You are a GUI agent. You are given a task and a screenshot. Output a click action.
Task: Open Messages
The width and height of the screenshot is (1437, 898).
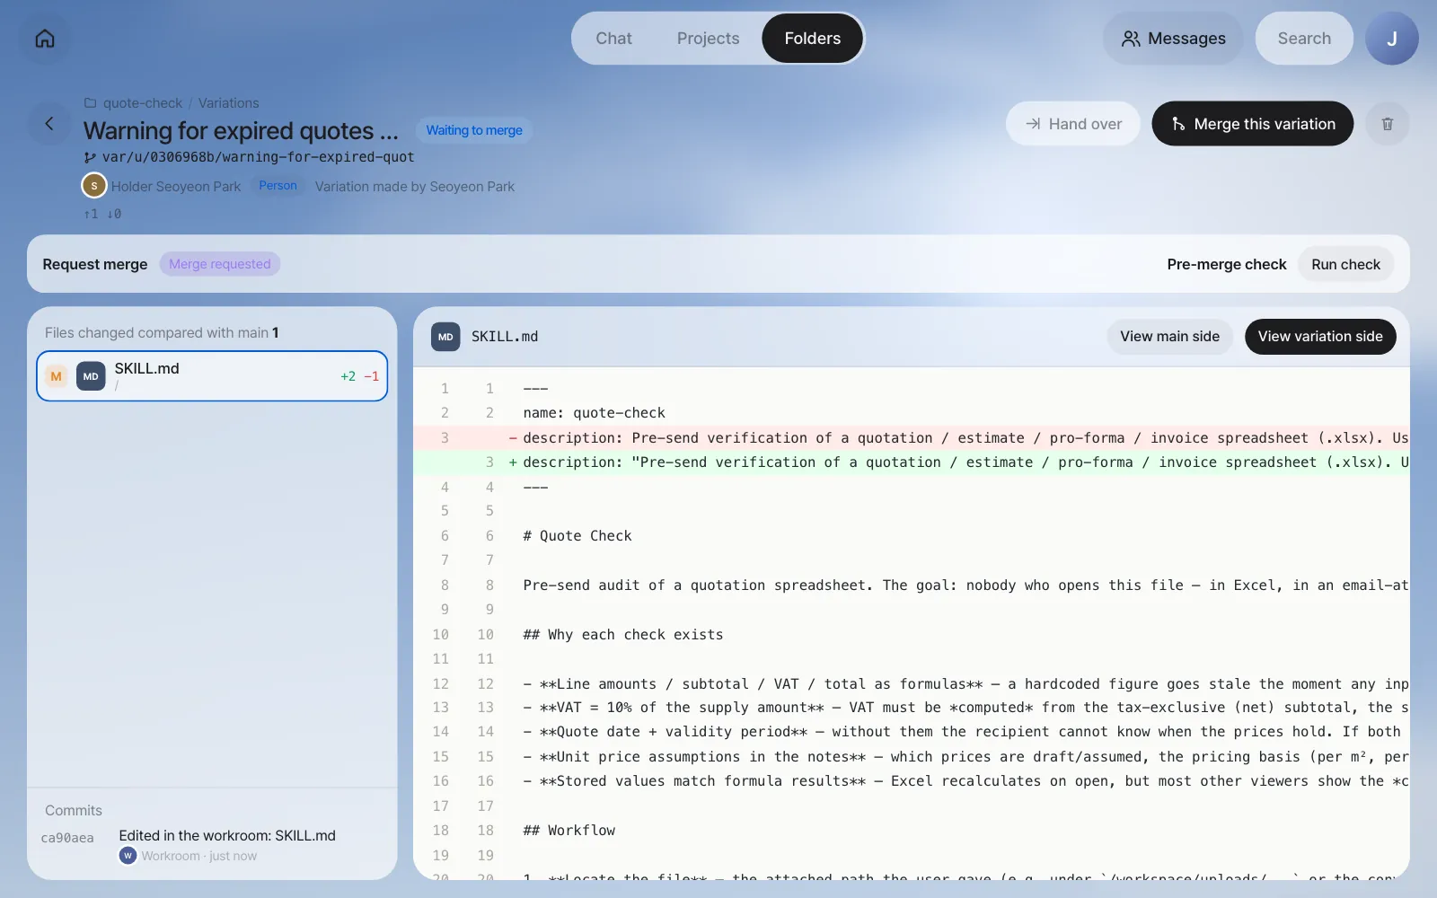pyautogui.click(x=1173, y=39)
